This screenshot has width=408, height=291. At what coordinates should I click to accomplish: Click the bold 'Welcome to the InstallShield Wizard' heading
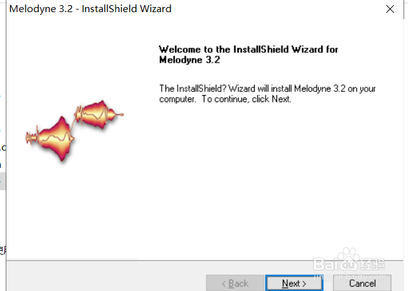coord(248,49)
